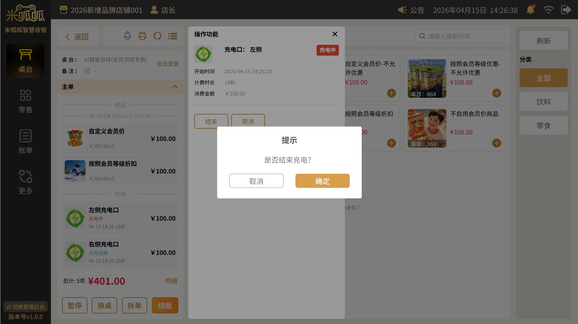This screenshot has width=578, height=324.
Task: Click the service bell icon in toolbar
Action: pyautogui.click(x=127, y=36)
